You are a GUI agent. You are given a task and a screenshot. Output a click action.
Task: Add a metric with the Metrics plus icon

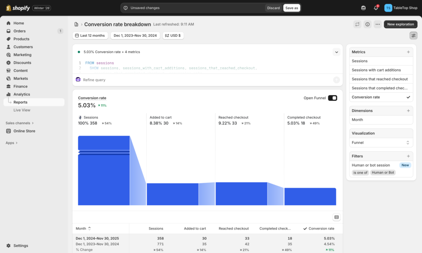point(408,52)
